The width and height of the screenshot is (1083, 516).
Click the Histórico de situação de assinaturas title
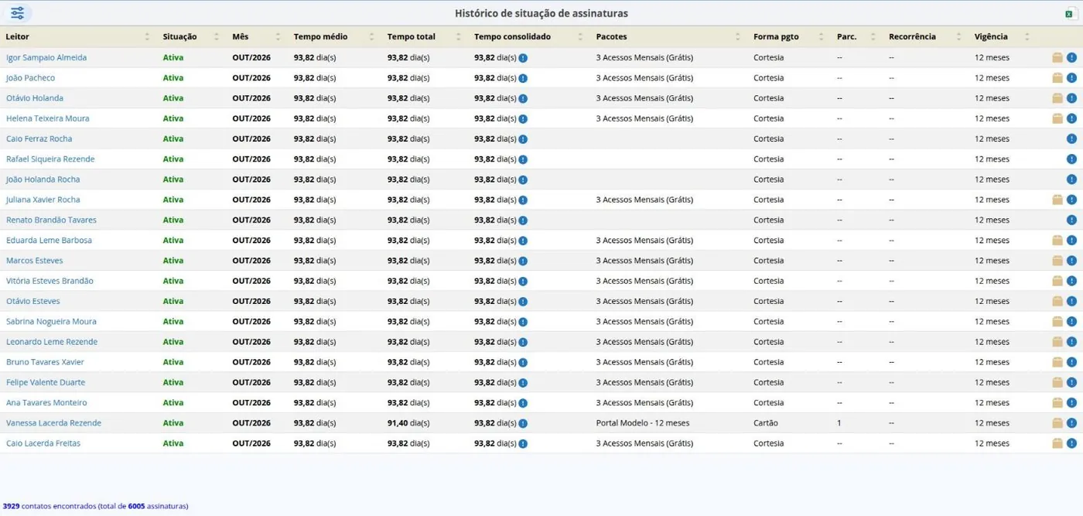pos(541,13)
